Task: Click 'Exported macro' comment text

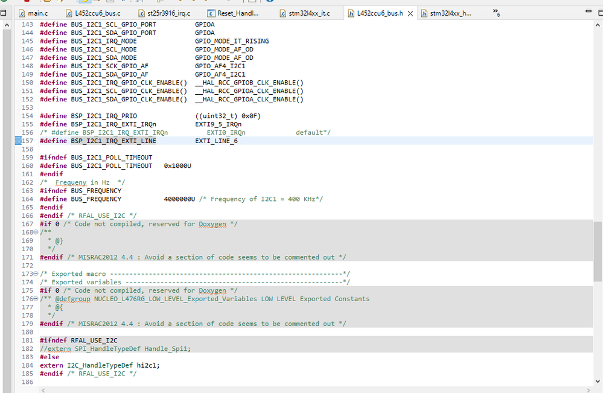Action: (79, 274)
